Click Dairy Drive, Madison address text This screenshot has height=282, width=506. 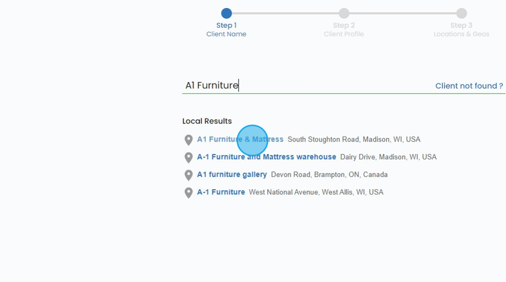pyautogui.click(x=388, y=157)
